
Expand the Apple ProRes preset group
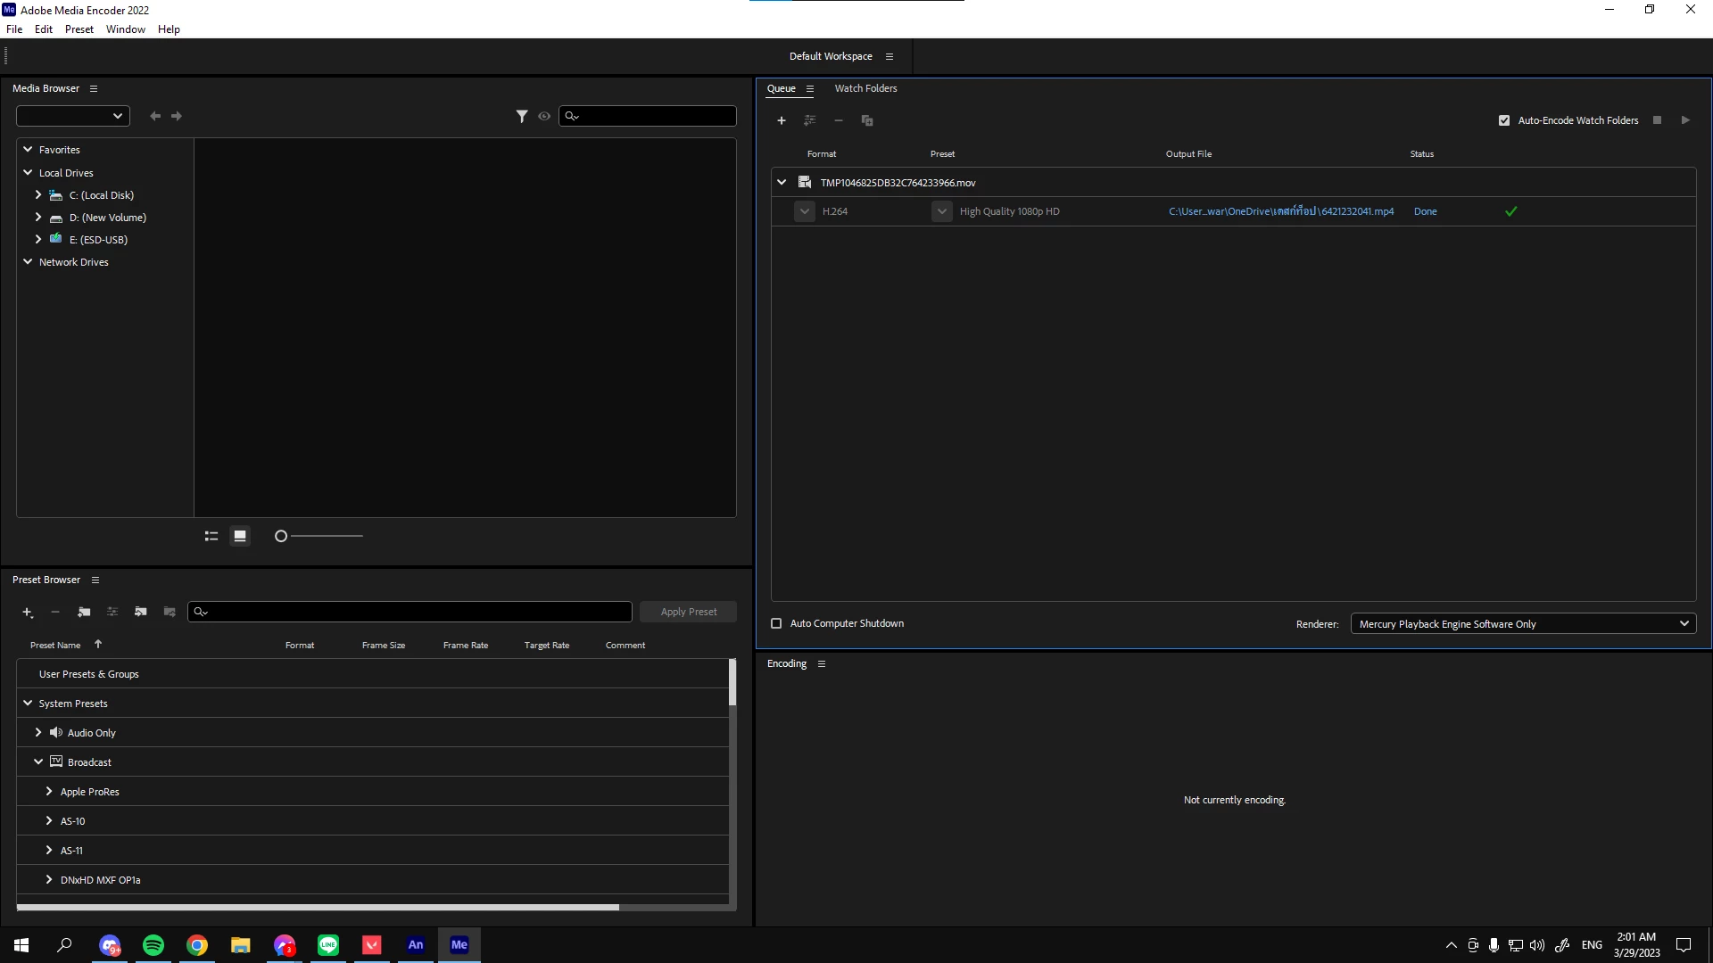click(49, 791)
